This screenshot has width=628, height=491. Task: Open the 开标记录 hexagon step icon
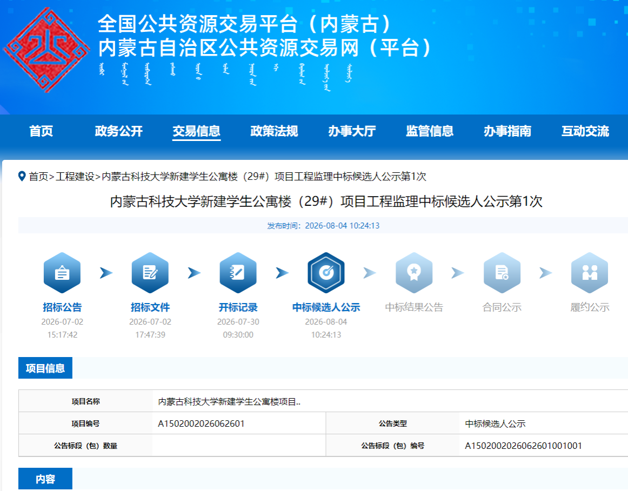pyautogui.click(x=238, y=273)
